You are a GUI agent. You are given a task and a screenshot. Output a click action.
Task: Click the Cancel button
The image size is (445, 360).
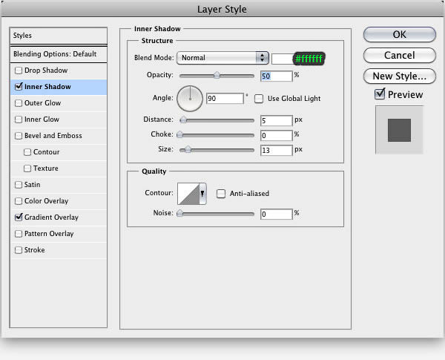pos(399,55)
